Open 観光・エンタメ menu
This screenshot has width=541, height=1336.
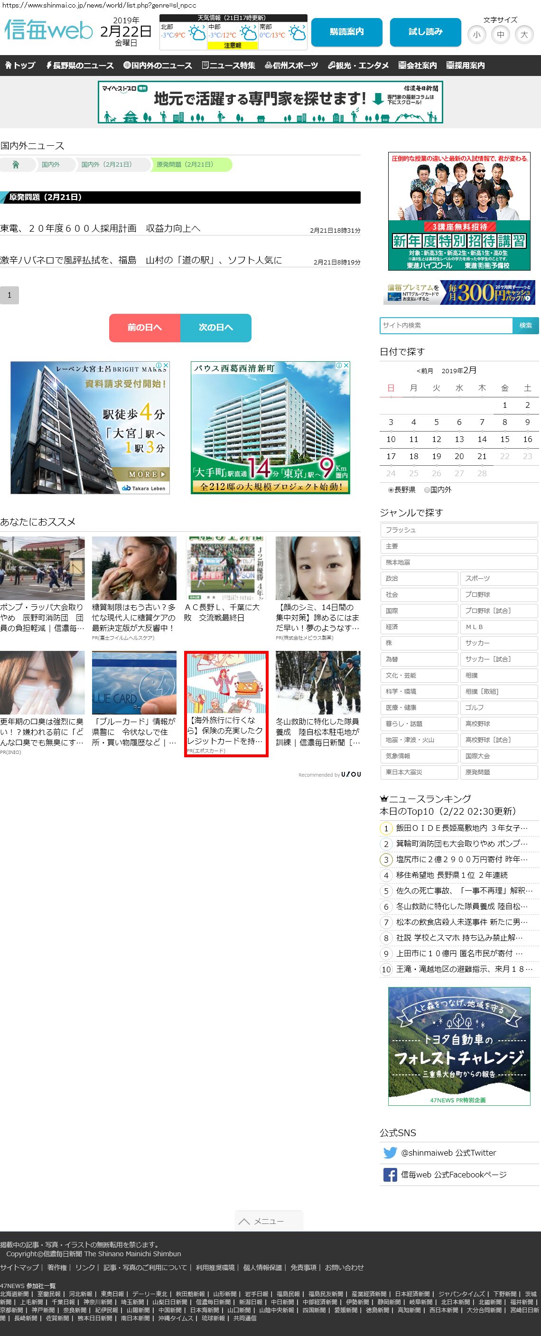pos(358,66)
